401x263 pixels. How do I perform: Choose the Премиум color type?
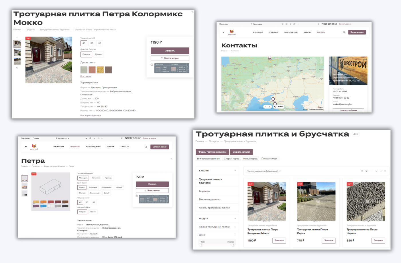(x=109, y=178)
